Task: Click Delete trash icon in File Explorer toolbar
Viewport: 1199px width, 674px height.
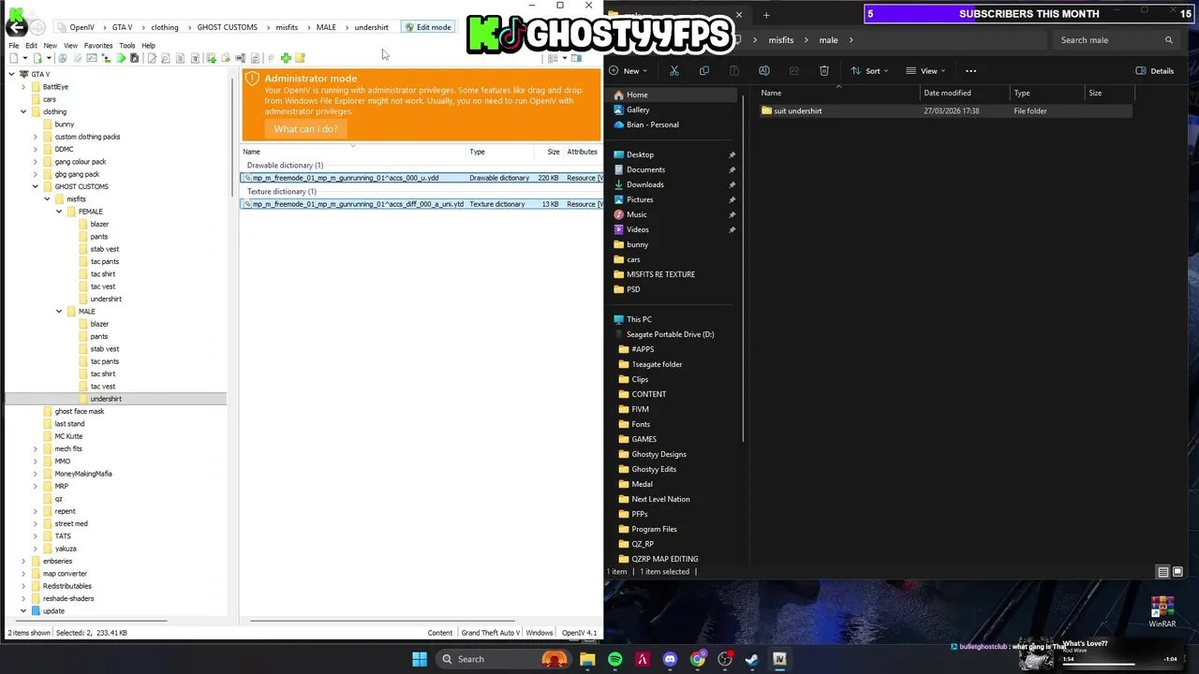Action: click(x=823, y=70)
